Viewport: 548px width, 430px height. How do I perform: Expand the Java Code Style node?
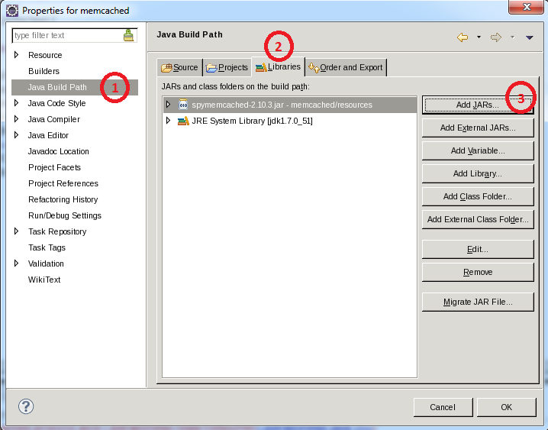[x=17, y=103]
